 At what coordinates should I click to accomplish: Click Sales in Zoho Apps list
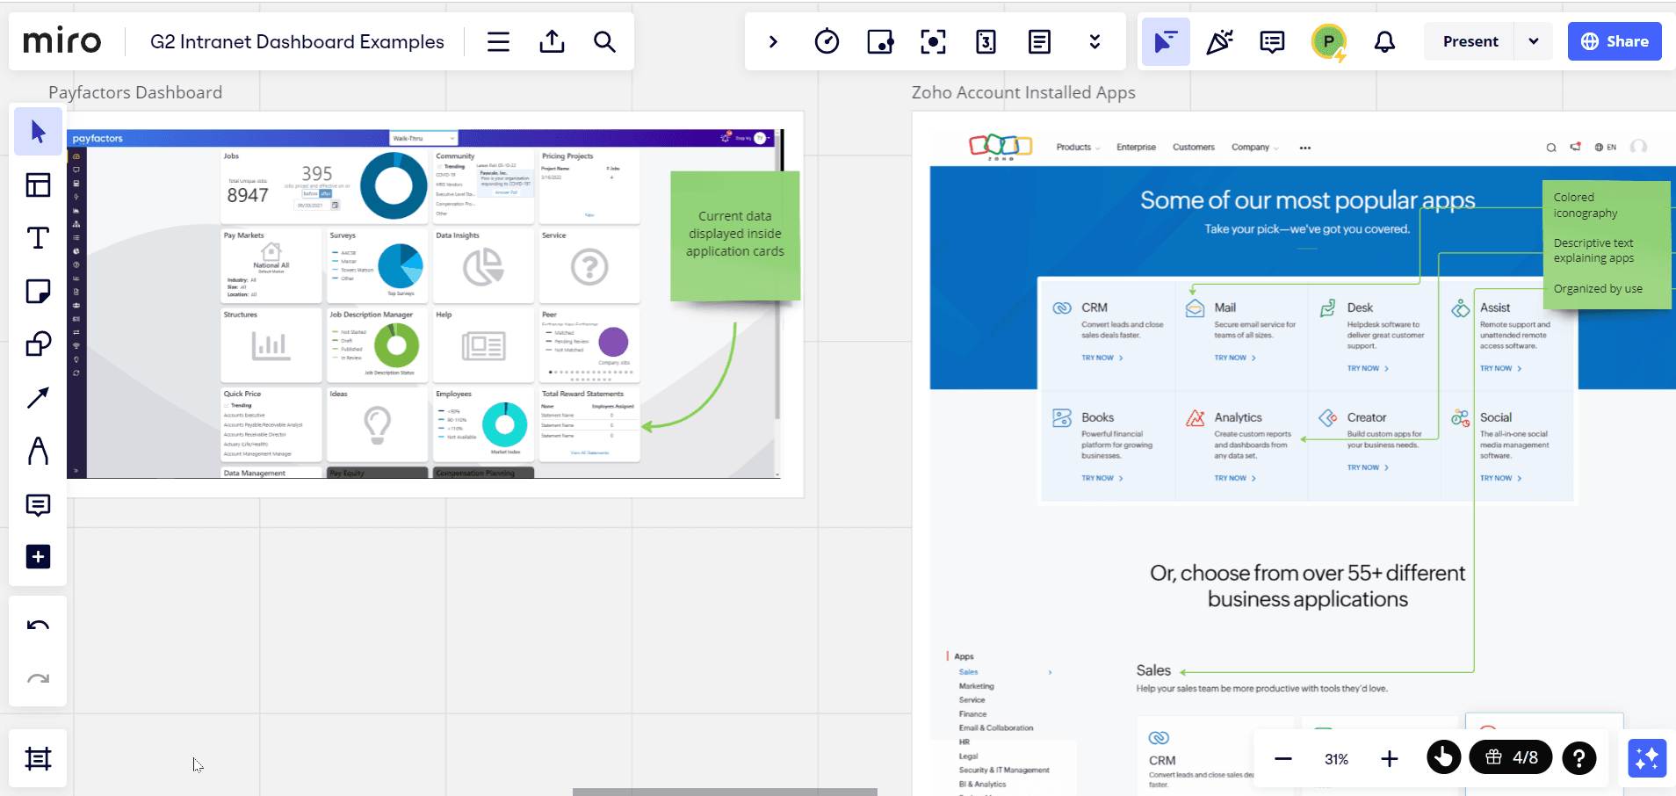pyautogui.click(x=968, y=672)
